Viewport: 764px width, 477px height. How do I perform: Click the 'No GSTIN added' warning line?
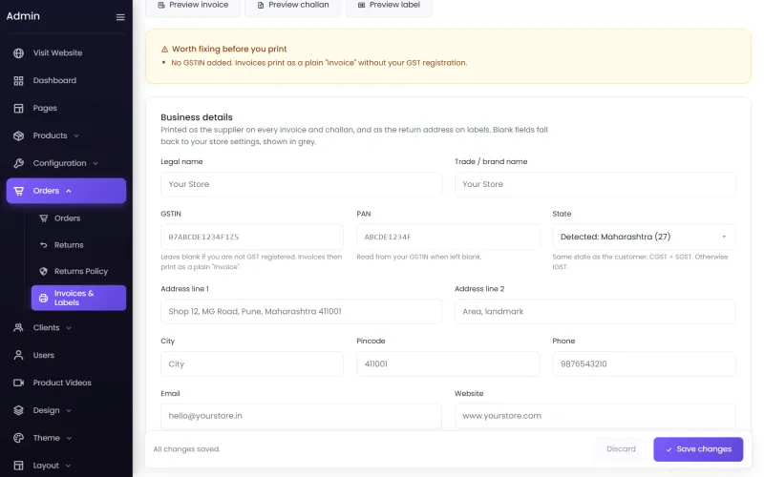click(x=319, y=63)
